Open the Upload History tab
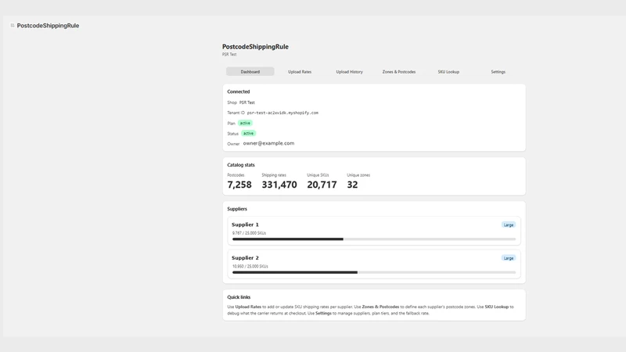The height and width of the screenshot is (352, 626). point(349,72)
